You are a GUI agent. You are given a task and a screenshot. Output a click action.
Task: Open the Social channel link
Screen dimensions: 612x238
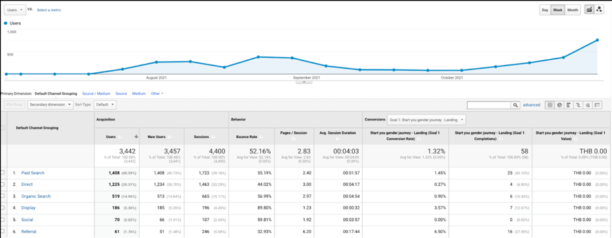[x=27, y=220]
